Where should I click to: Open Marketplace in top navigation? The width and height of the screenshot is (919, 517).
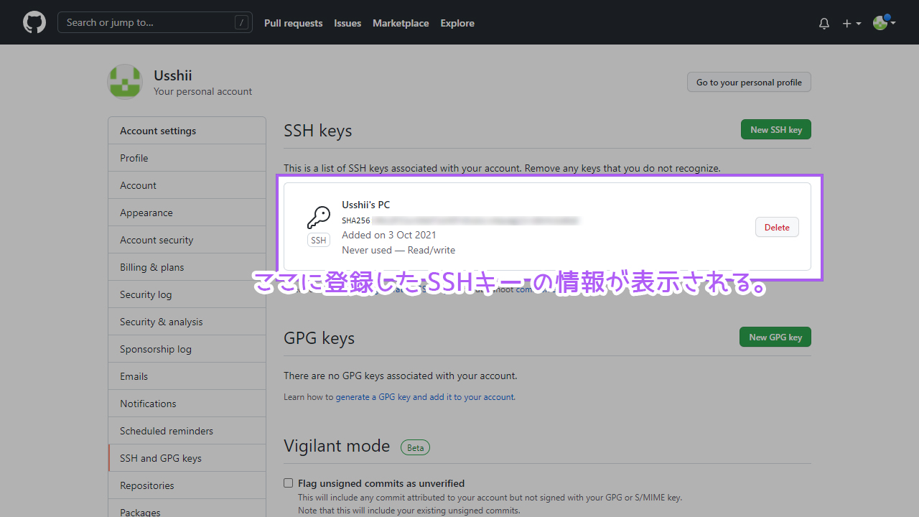click(x=401, y=23)
